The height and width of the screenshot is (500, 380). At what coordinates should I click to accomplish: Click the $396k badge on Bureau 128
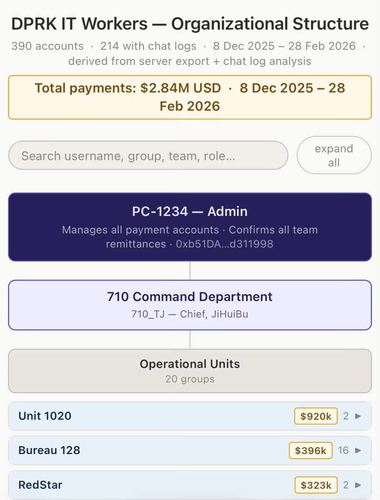[x=310, y=450]
